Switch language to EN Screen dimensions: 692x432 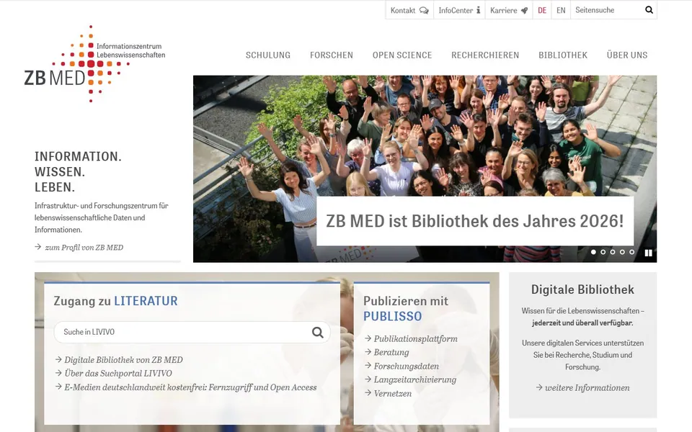[x=561, y=10]
